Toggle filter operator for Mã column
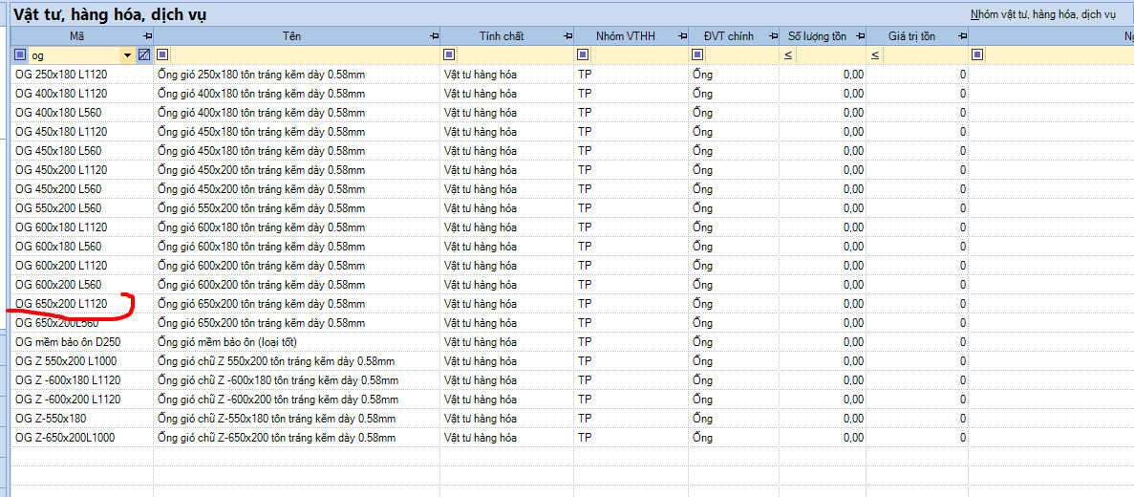Viewport: 1134px width, 497px height. (x=21, y=55)
